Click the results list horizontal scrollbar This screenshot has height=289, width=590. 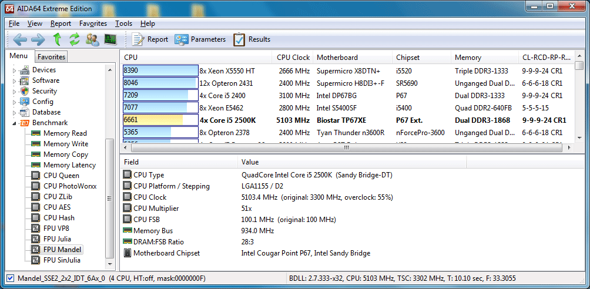[x=347, y=148]
